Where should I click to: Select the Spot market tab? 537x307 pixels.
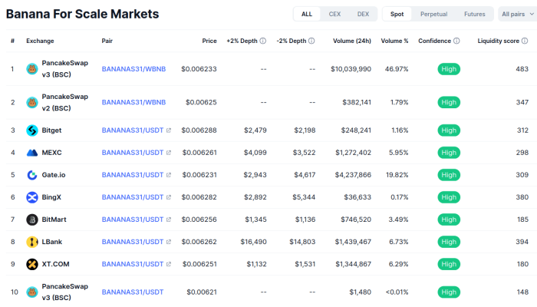pos(397,14)
